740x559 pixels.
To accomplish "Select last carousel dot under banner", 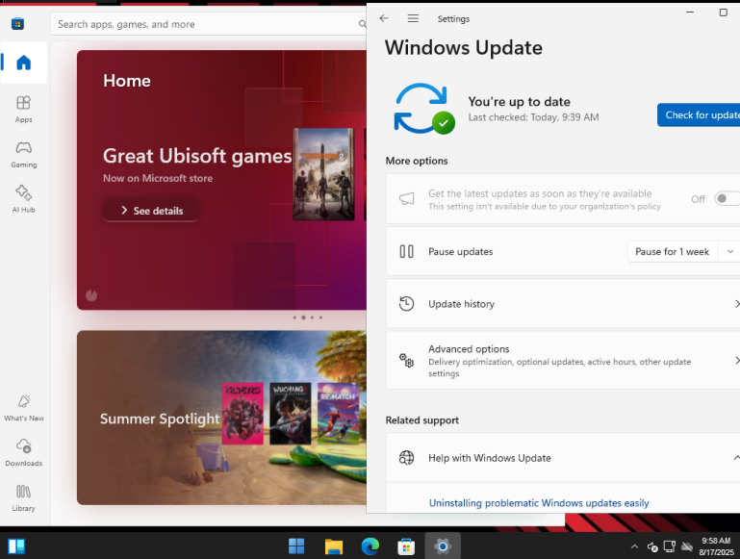I will point(320,318).
